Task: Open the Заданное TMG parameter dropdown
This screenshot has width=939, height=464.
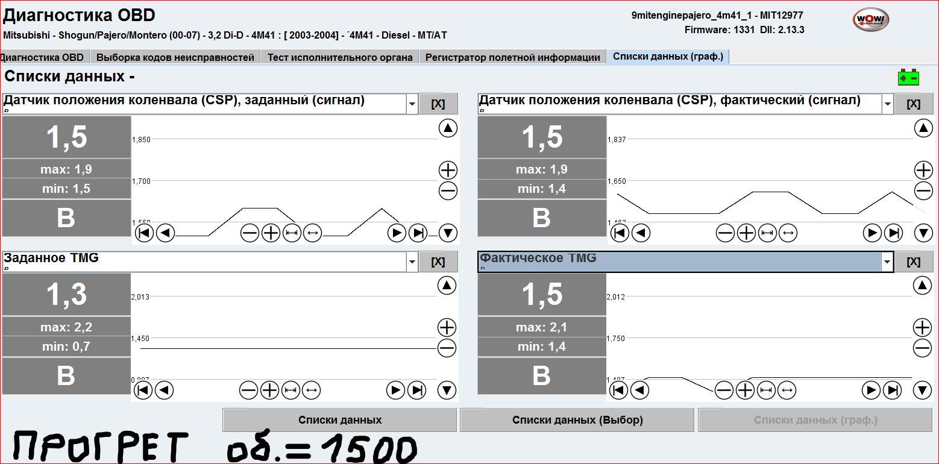Action: click(412, 262)
